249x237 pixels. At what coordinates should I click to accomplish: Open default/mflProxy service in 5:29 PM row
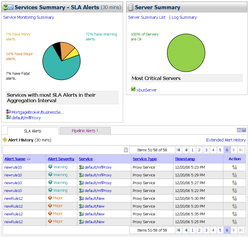[x=98, y=175]
